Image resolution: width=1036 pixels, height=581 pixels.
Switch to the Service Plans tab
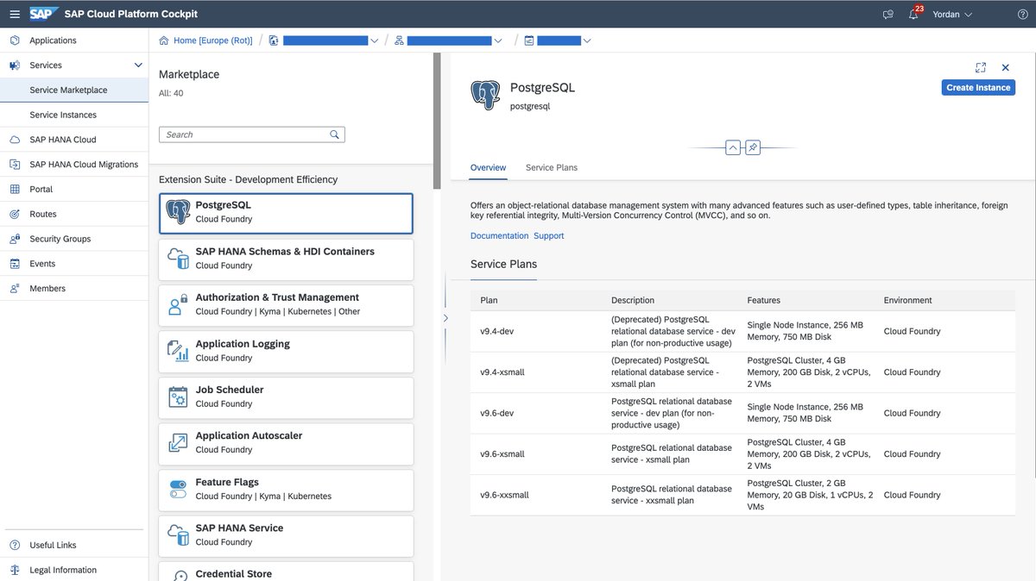click(x=552, y=167)
